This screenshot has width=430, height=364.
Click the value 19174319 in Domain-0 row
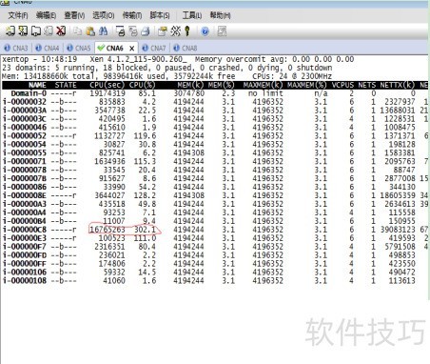(x=107, y=93)
